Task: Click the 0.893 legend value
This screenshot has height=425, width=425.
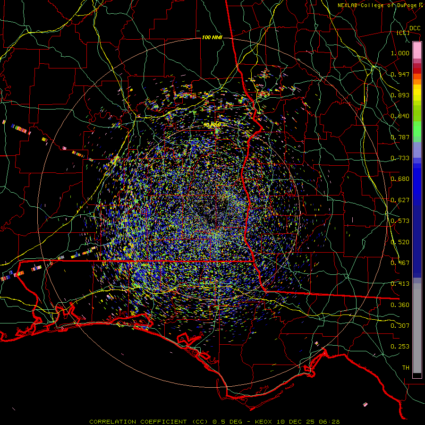Action: point(400,95)
